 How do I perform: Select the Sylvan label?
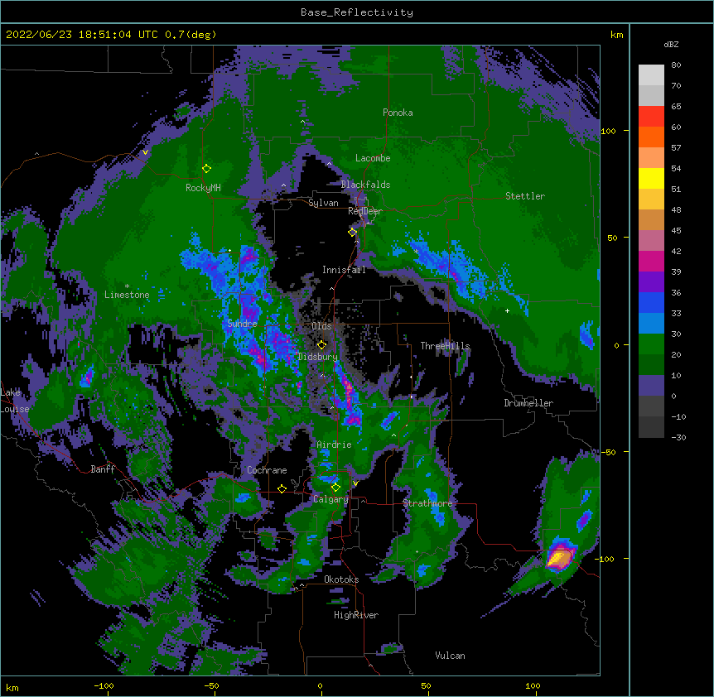tap(323, 203)
